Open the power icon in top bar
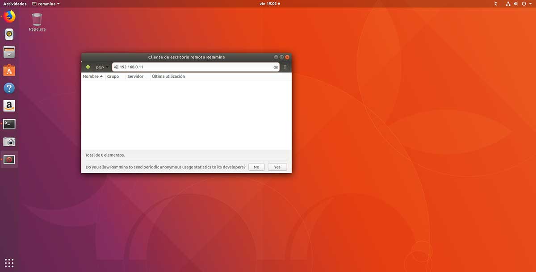536x272 pixels. point(523,4)
